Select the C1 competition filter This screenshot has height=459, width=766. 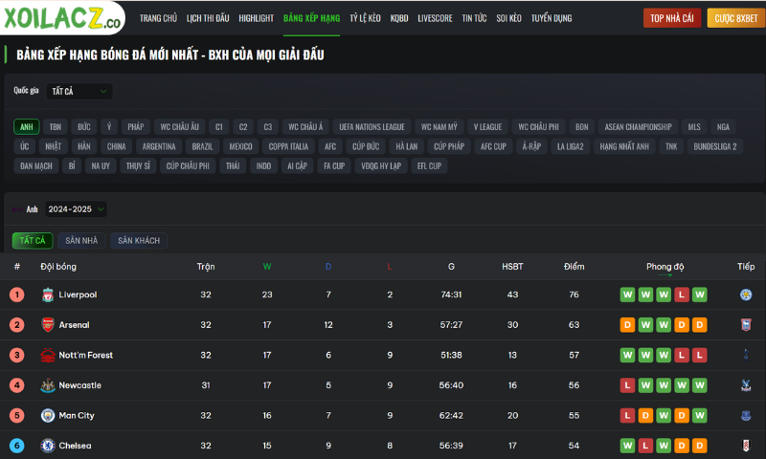(x=219, y=127)
